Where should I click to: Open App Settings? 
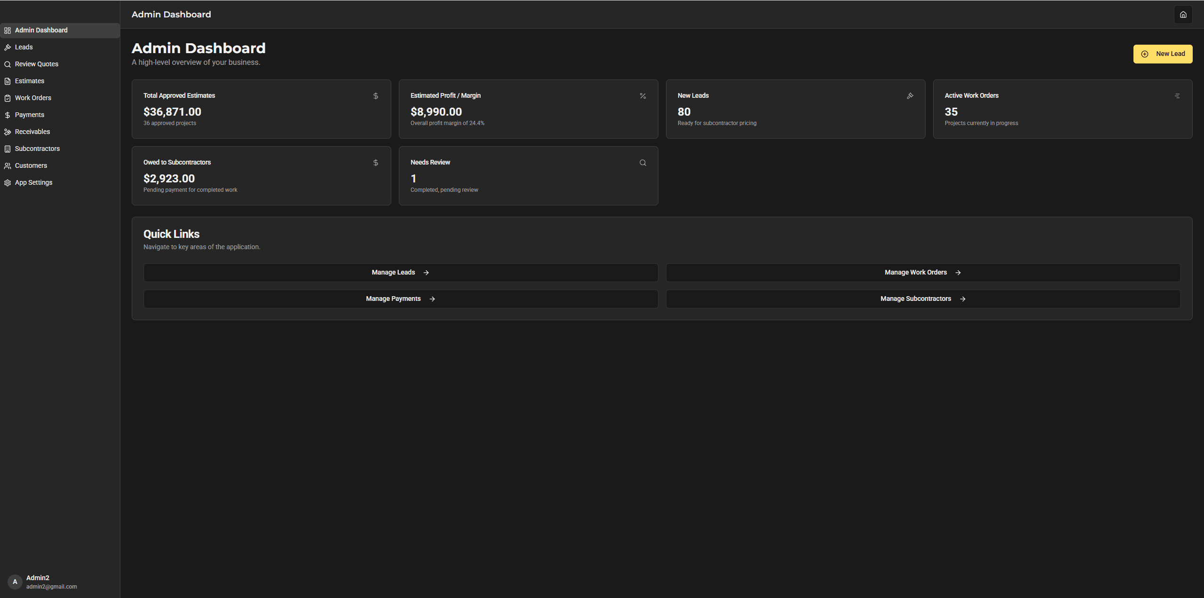60,182
